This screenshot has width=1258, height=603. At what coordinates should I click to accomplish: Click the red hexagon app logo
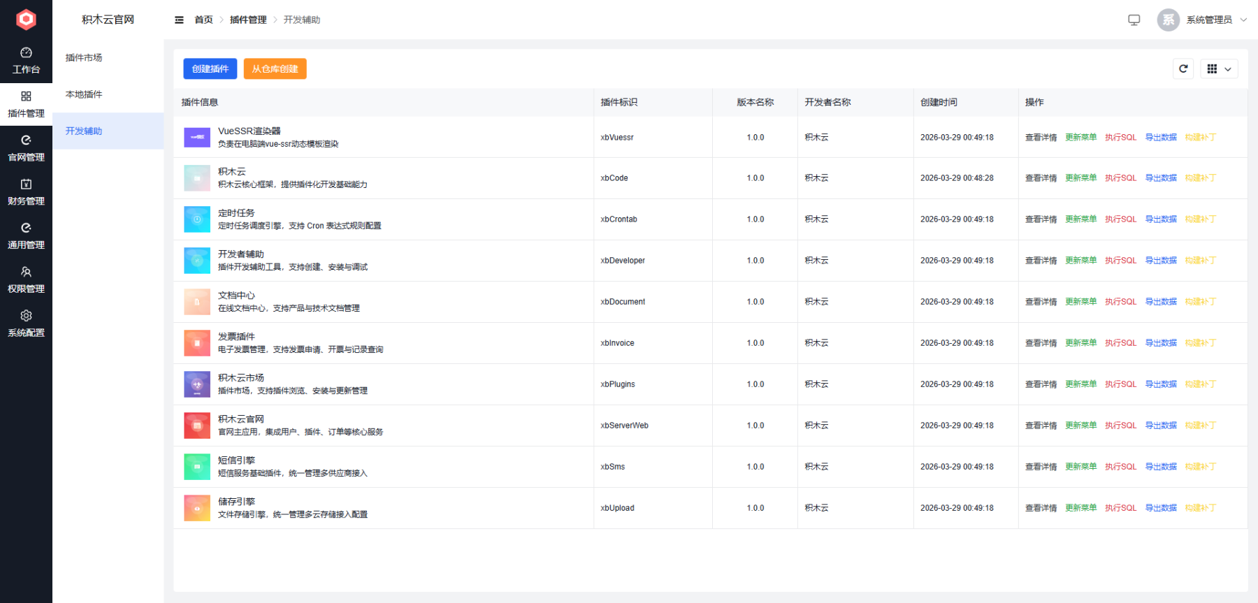click(26, 19)
